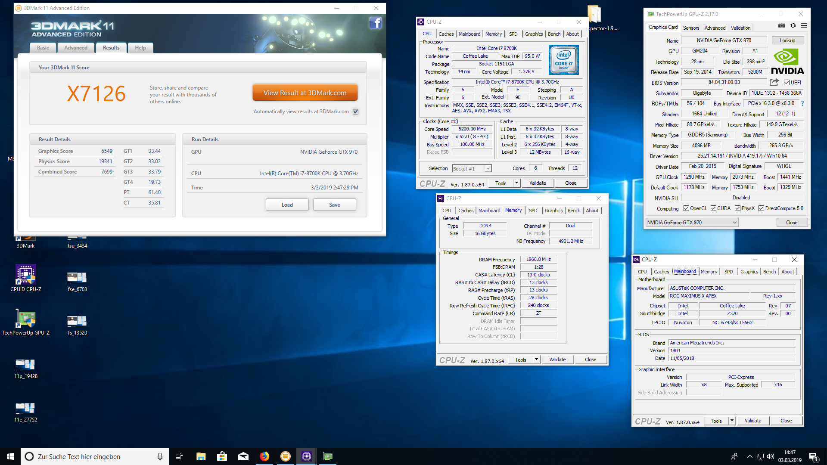The height and width of the screenshot is (465, 827).
Task: Click taskbar clock and date
Action: click(x=790, y=456)
